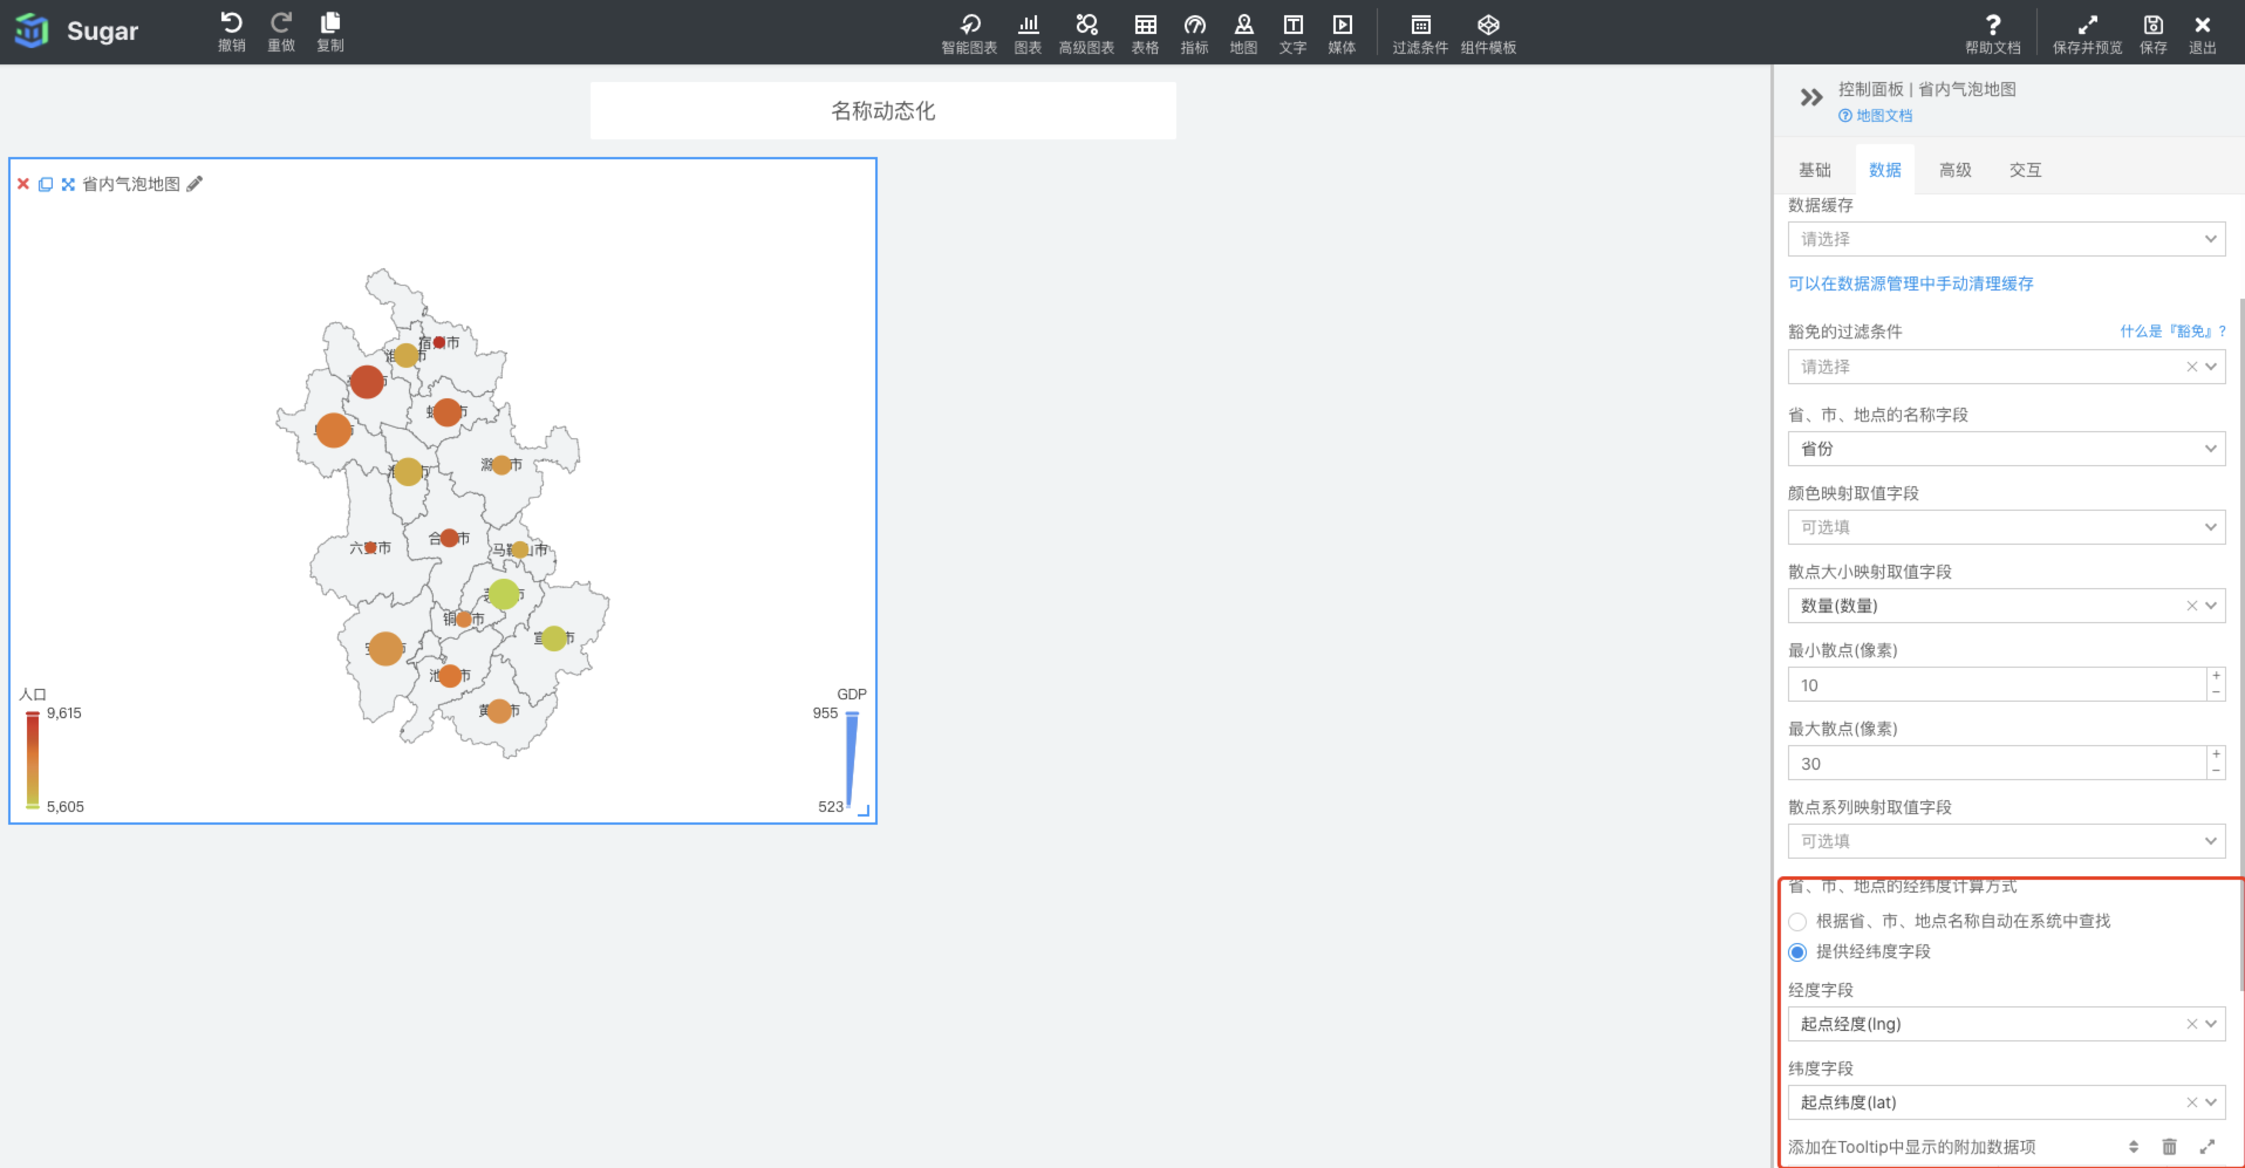Open the 高级图表 advanced chart menu
The image size is (2245, 1168).
point(1086,34)
